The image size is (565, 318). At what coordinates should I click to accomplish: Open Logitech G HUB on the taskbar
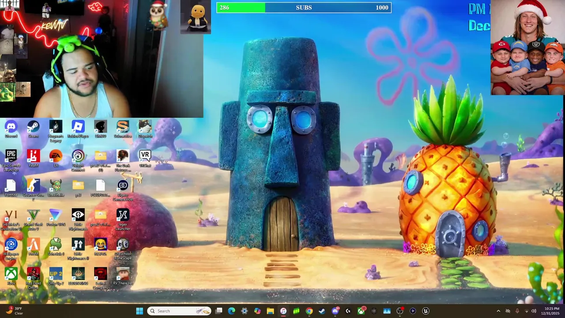coord(348,311)
